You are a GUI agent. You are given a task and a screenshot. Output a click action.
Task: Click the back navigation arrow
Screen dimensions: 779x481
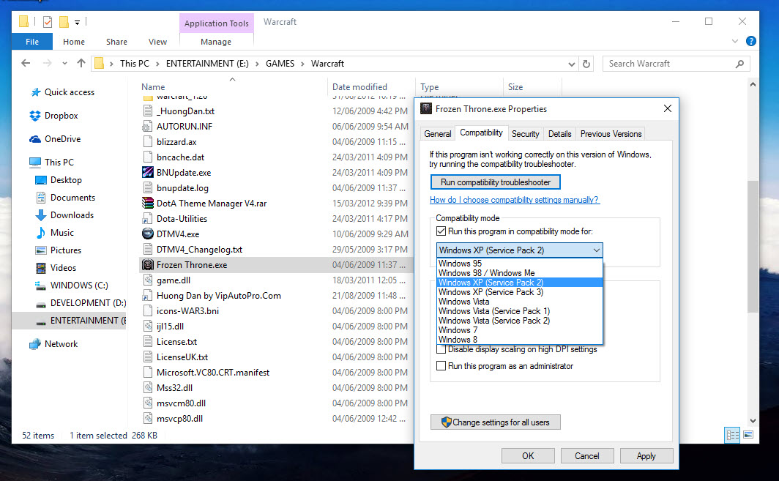pos(25,63)
